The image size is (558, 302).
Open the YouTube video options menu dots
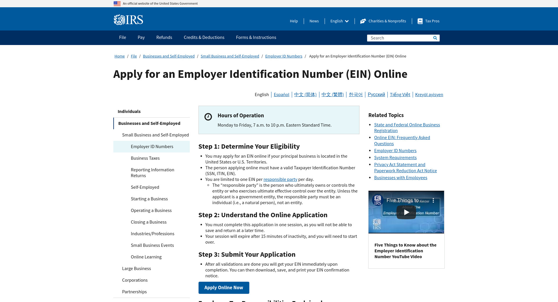(433, 200)
